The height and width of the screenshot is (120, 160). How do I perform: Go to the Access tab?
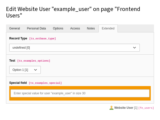(75, 28)
